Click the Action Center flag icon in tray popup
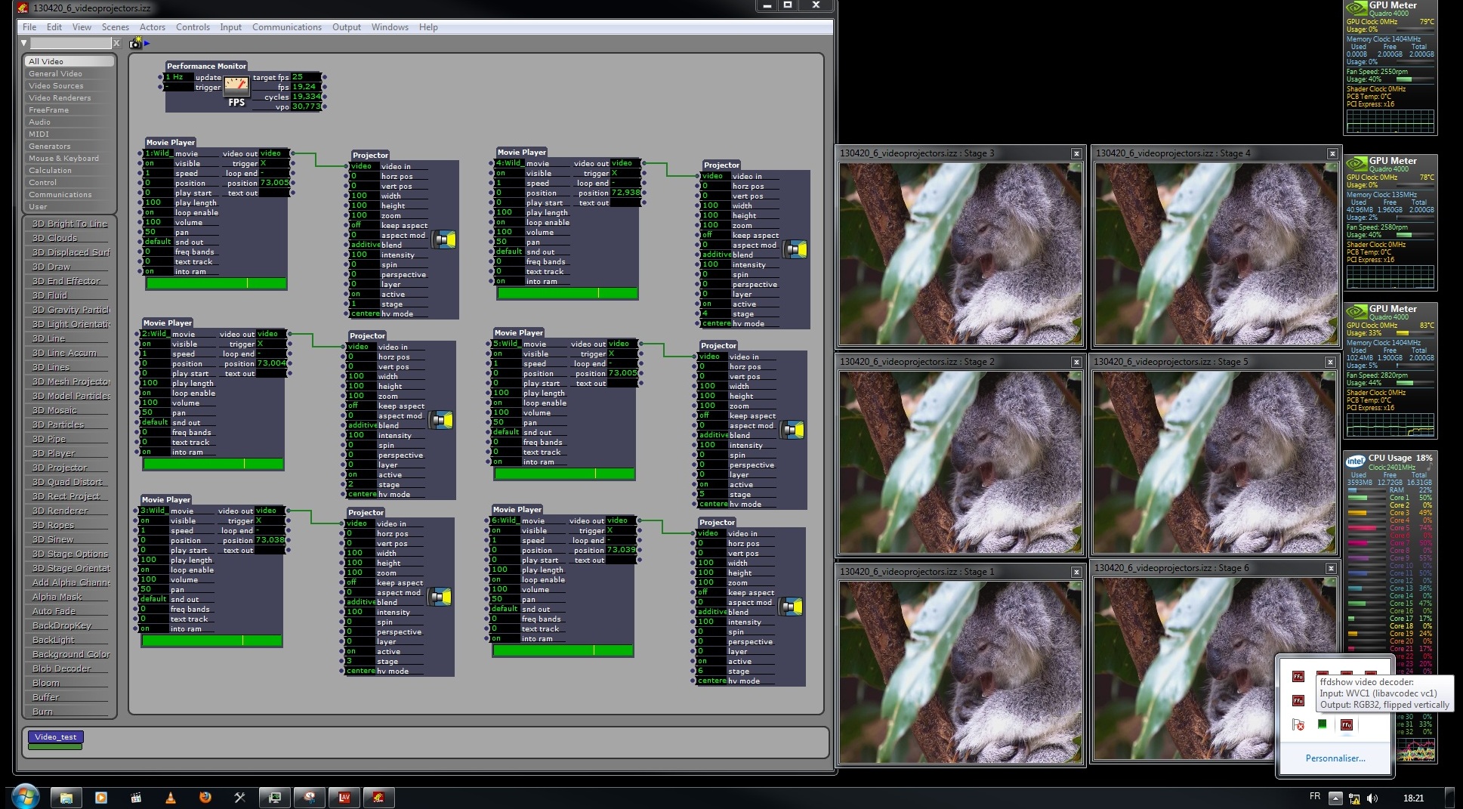 (x=1298, y=725)
